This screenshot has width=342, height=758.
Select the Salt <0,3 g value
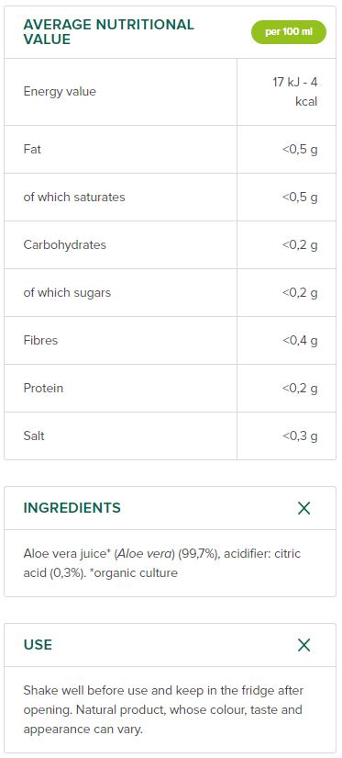tap(300, 436)
